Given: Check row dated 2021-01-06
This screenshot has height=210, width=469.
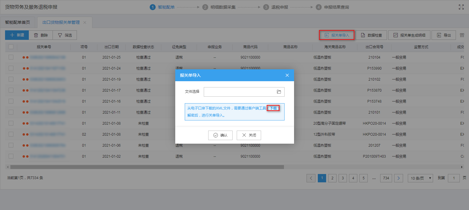Looking at the screenshot, I should 11,145.
